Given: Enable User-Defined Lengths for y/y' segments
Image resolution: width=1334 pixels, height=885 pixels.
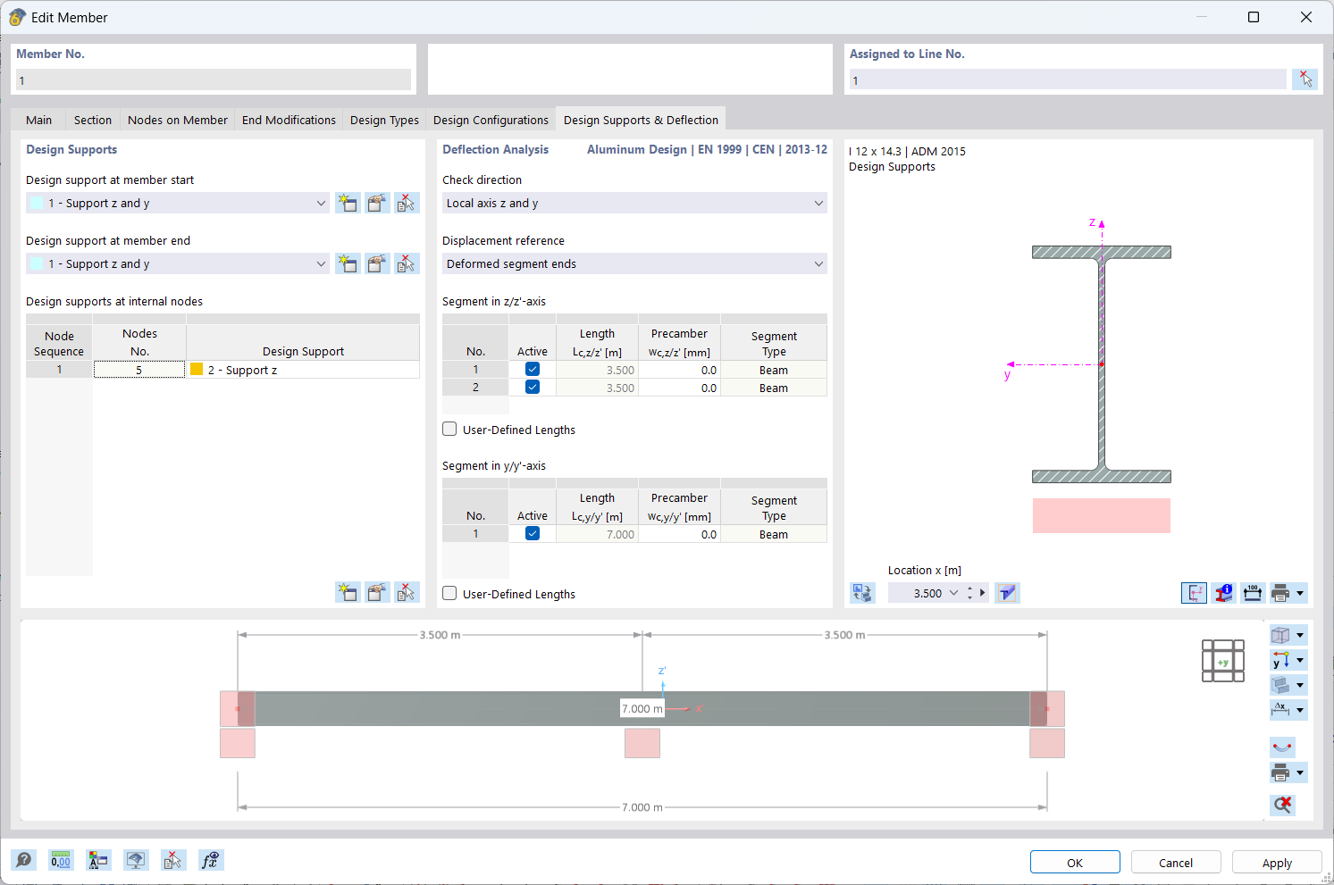Looking at the screenshot, I should tap(449, 594).
